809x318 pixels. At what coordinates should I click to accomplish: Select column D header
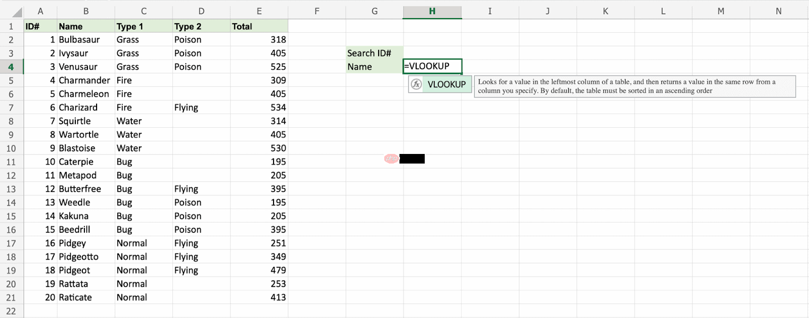tap(201, 11)
